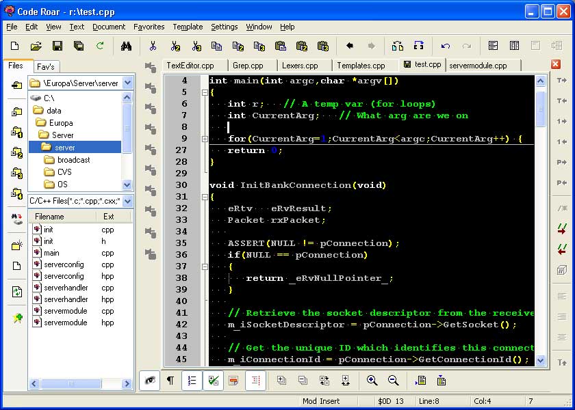Switch to the Fav's tab

(46, 67)
